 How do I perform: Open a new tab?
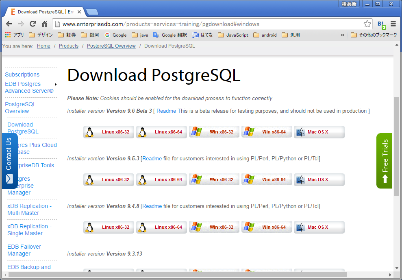point(92,12)
